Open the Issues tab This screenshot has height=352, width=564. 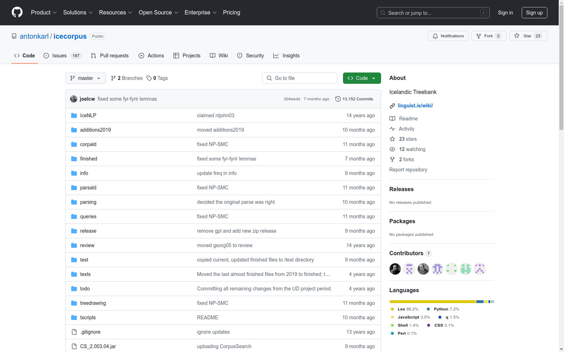63,56
